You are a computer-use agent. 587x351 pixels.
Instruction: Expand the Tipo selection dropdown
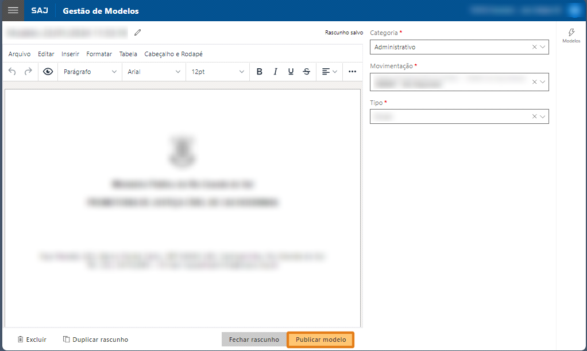tap(542, 116)
